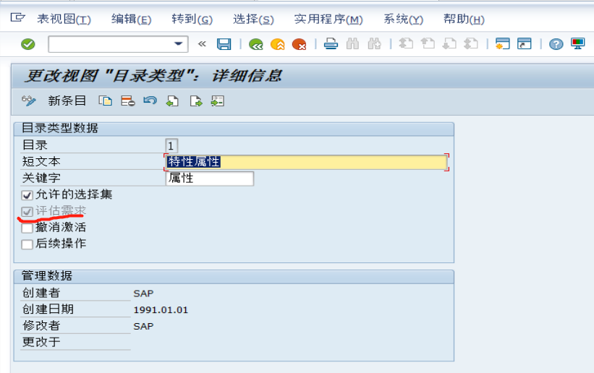This screenshot has height=373, width=594.
Task: Open Find with the binoculars icon
Action: [x=352, y=44]
